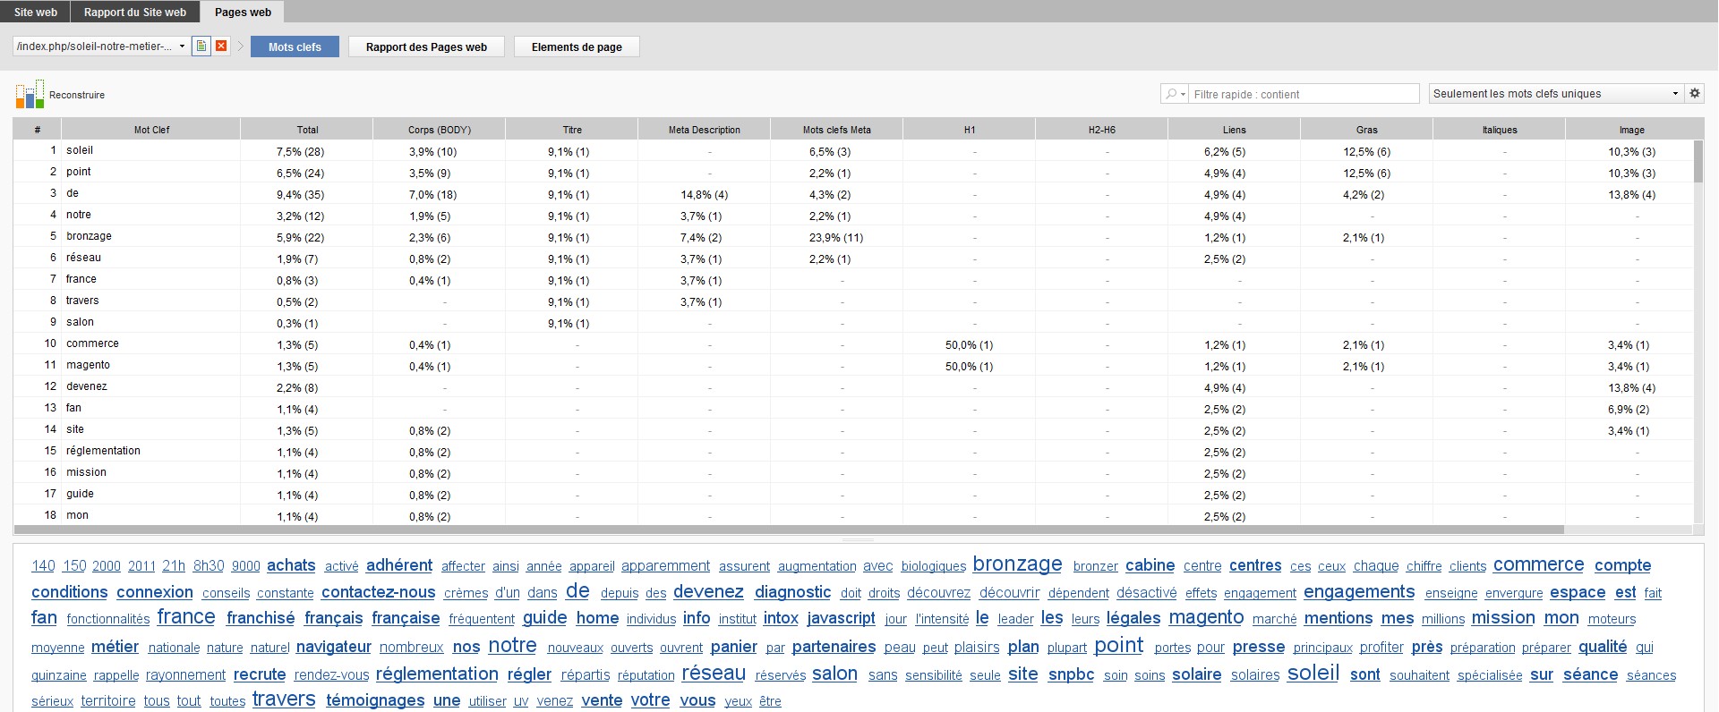
Task: Sort by the Gras column header
Action: click(1367, 130)
